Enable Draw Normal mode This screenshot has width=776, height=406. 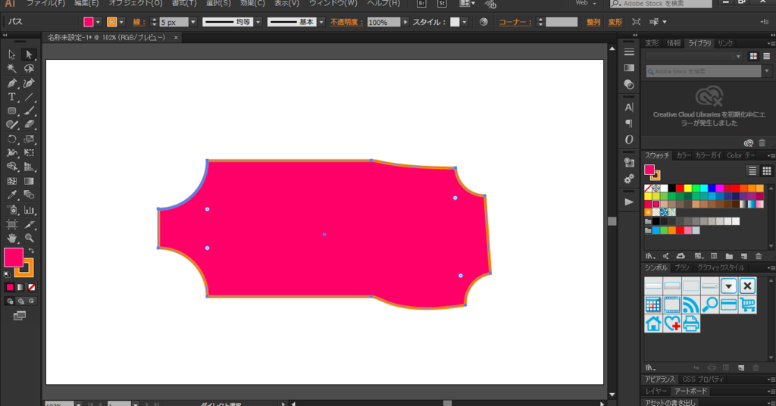click(x=10, y=301)
